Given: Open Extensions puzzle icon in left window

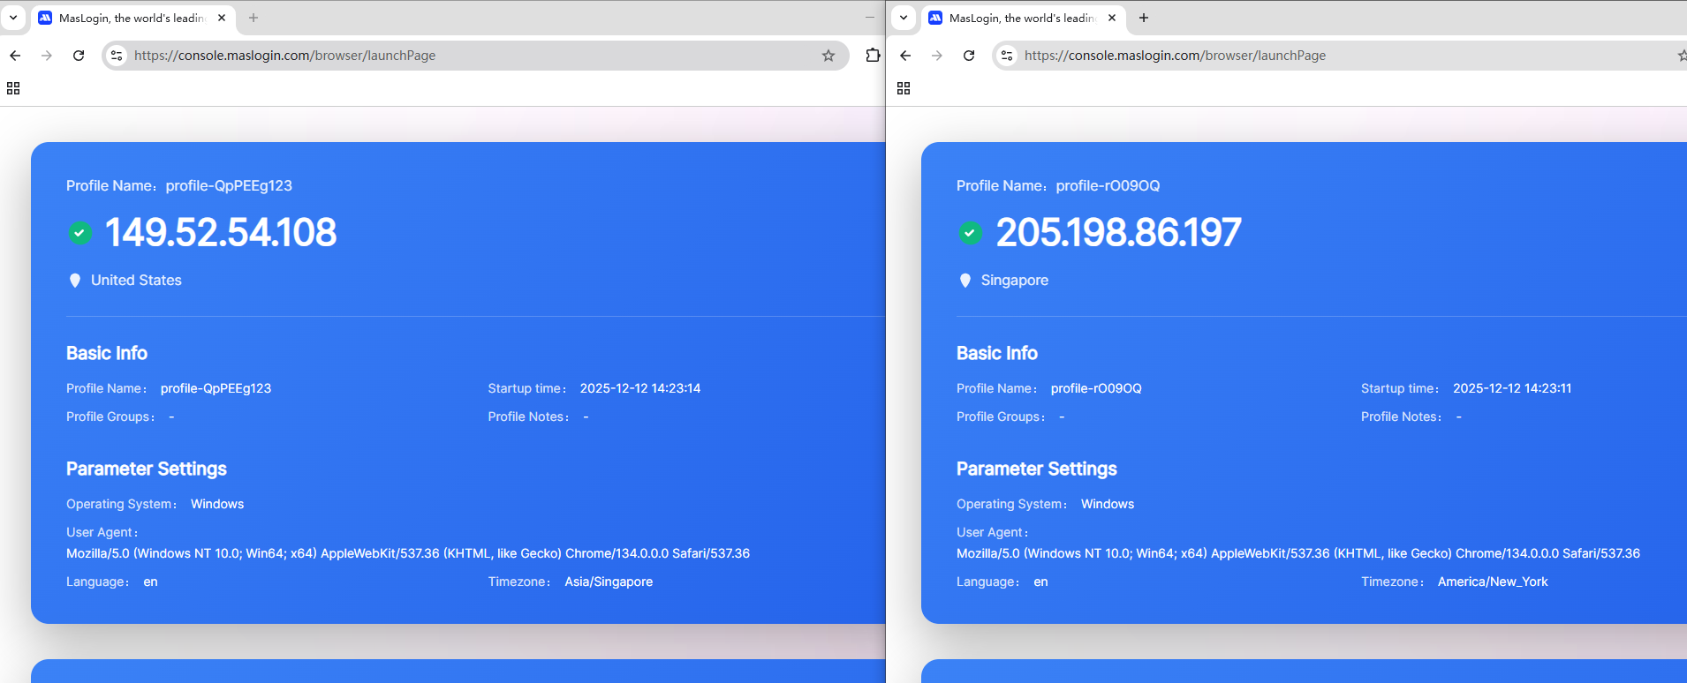Looking at the screenshot, I should 873,56.
